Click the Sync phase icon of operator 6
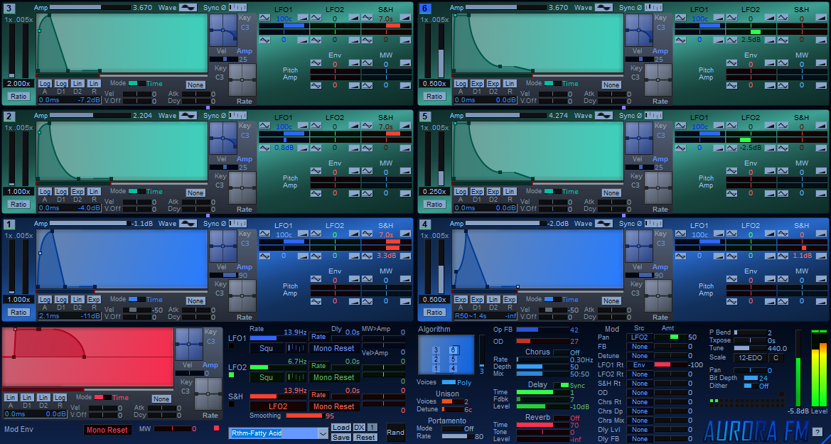The image size is (831, 444). [x=654, y=7]
